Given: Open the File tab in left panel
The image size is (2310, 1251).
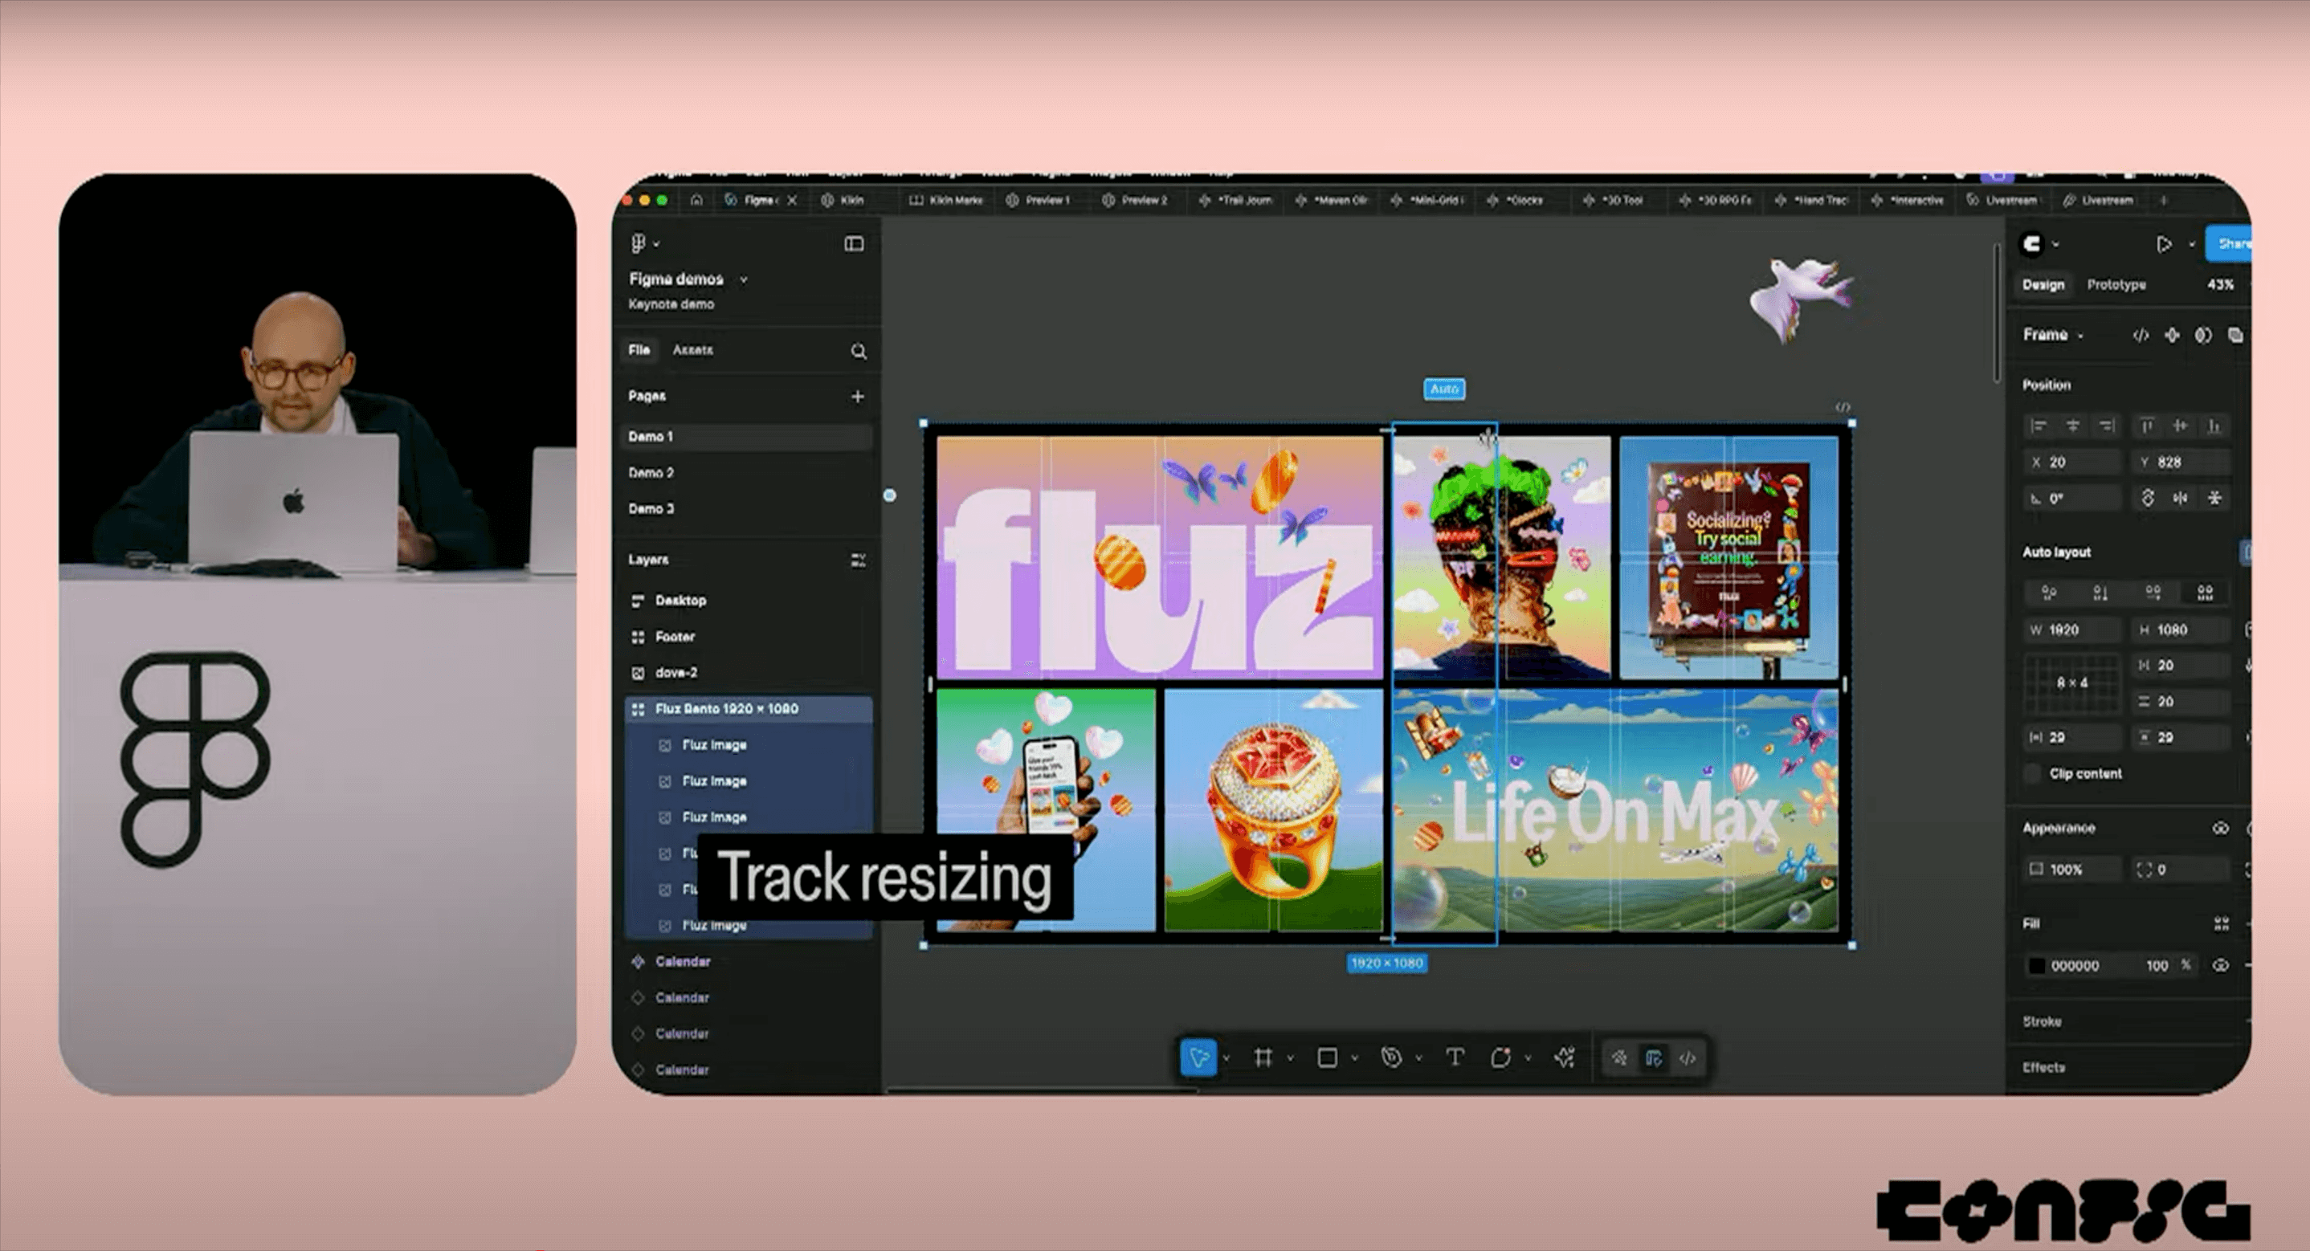Looking at the screenshot, I should coord(639,350).
